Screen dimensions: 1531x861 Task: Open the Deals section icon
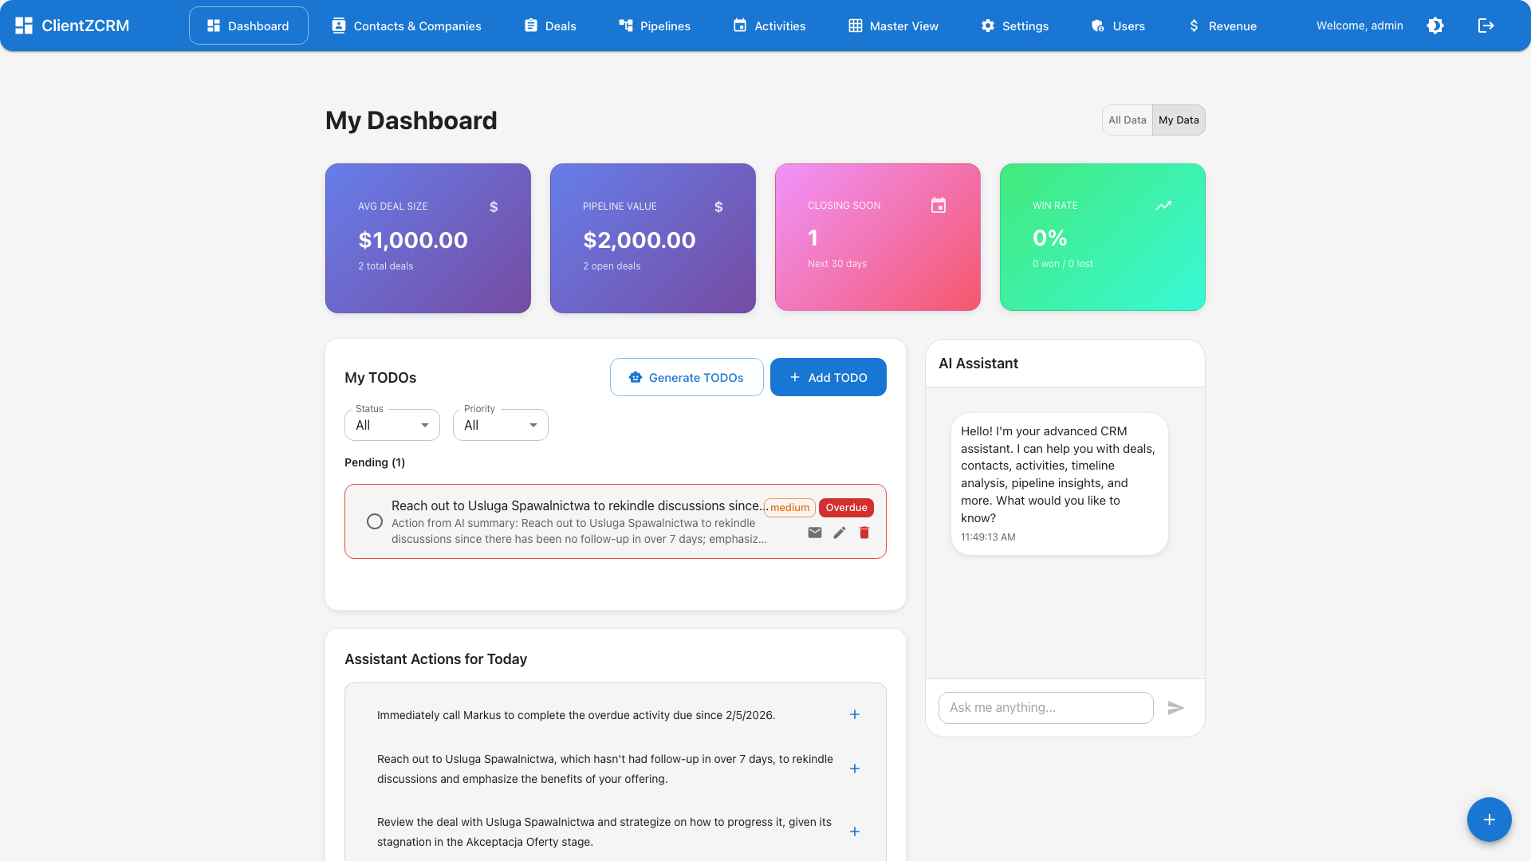click(x=531, y=26)
